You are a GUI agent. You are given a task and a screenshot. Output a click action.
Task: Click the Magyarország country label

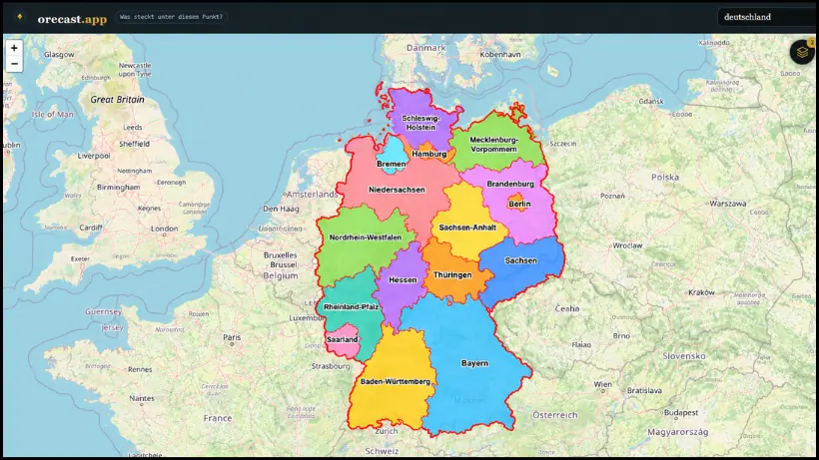pos(677,432)
